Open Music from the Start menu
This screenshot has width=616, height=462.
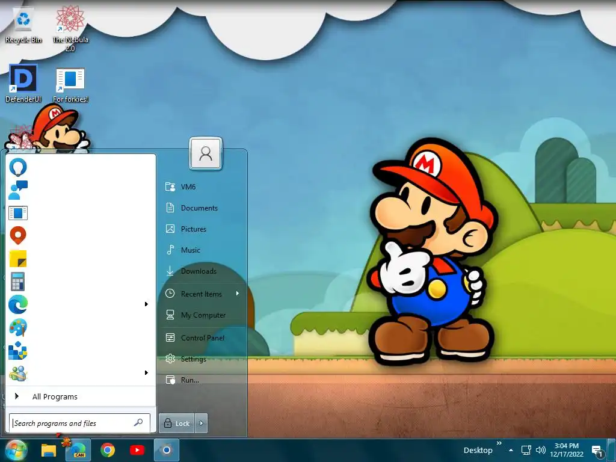point(203,250)
